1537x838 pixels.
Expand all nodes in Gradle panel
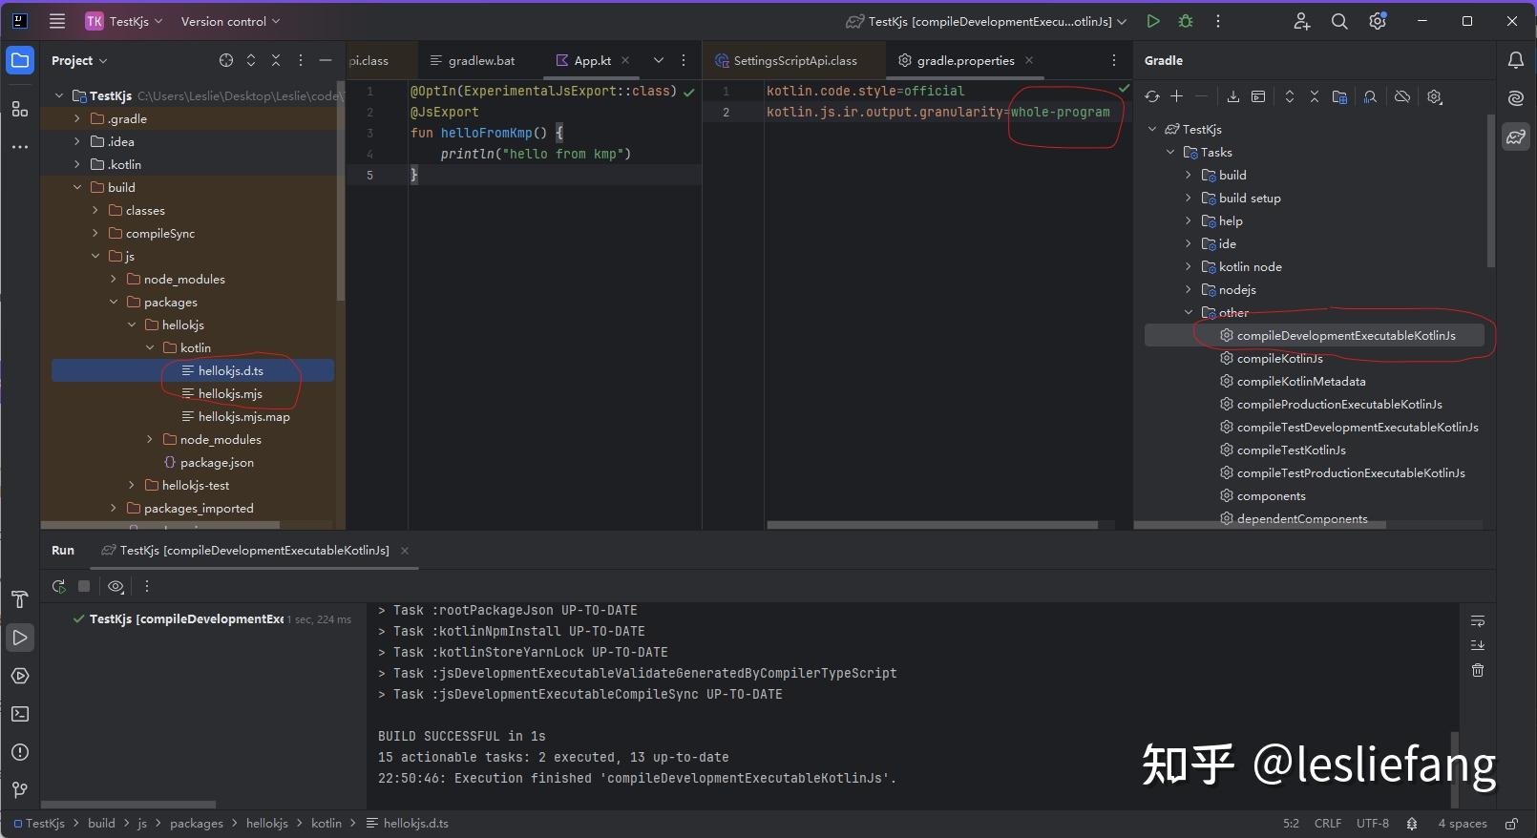1290,96
